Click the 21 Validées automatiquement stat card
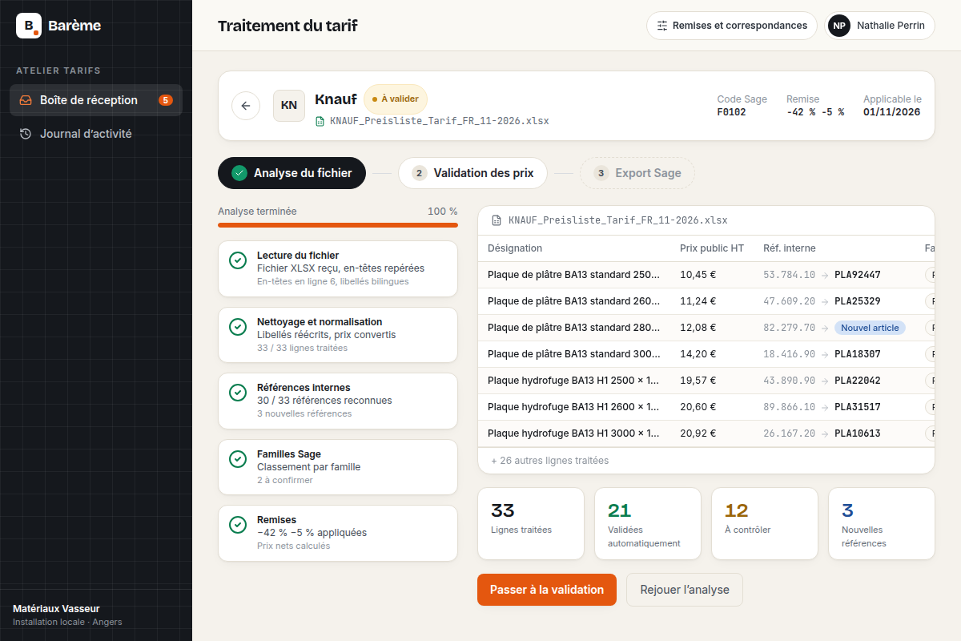This screenshot has height=641, width=961. (x=648, y=523)
